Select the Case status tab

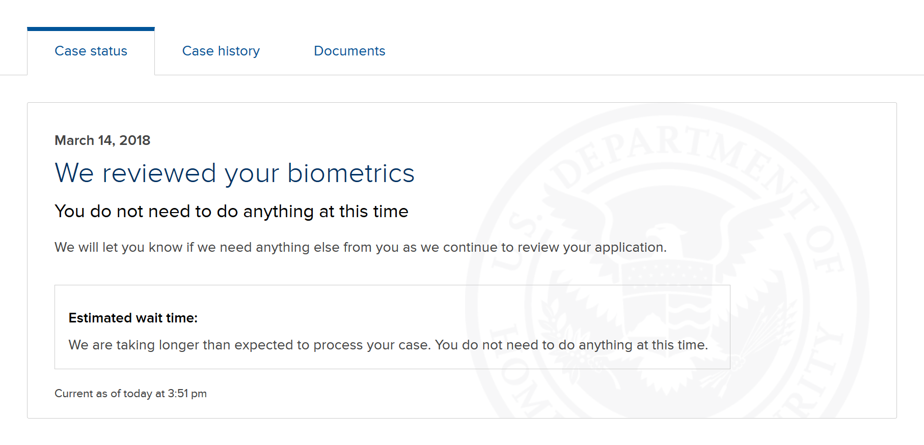(91, 51)
